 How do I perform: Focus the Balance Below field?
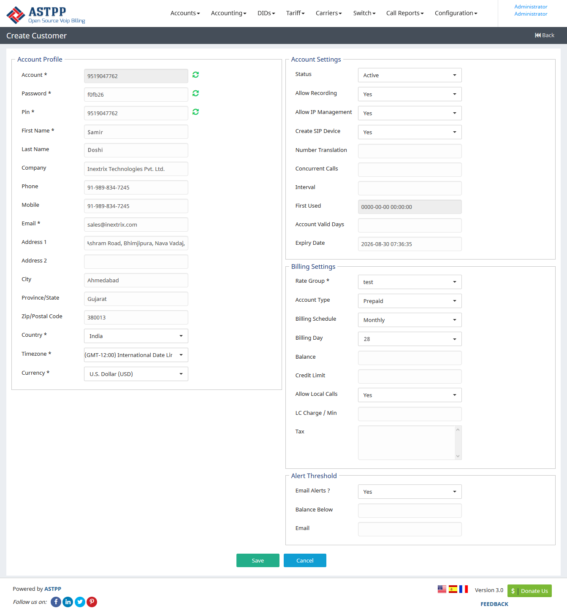click(410, 511)
